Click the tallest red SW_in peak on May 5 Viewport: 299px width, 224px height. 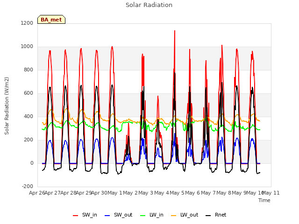(x=174, y=31)
